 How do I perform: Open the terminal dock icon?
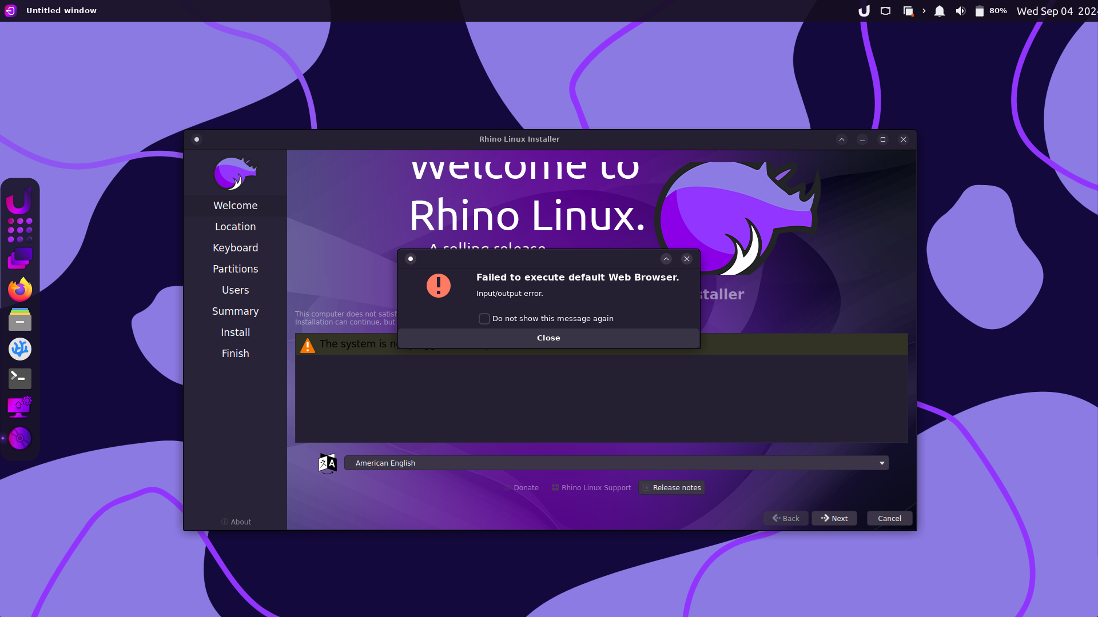pos(20,378)
